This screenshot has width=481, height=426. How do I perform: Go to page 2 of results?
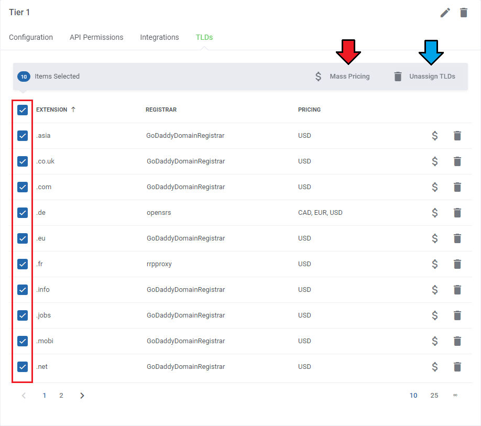[61, 396]
